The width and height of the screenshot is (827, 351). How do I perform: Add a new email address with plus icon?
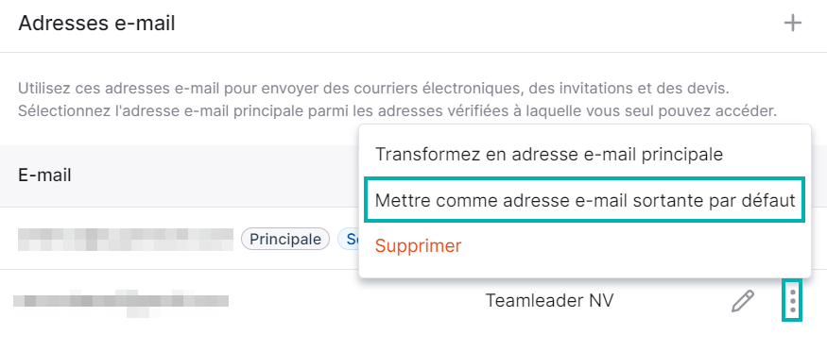[793, 24]
